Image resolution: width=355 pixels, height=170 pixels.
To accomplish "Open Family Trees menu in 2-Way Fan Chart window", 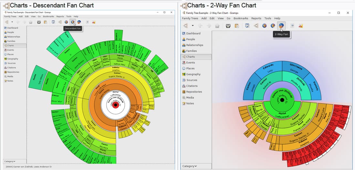I will point(190,18).
